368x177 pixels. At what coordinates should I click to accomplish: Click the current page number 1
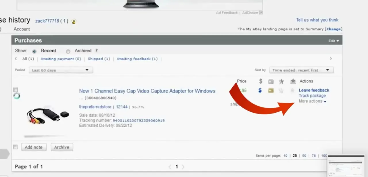click(x=177, y=167)
